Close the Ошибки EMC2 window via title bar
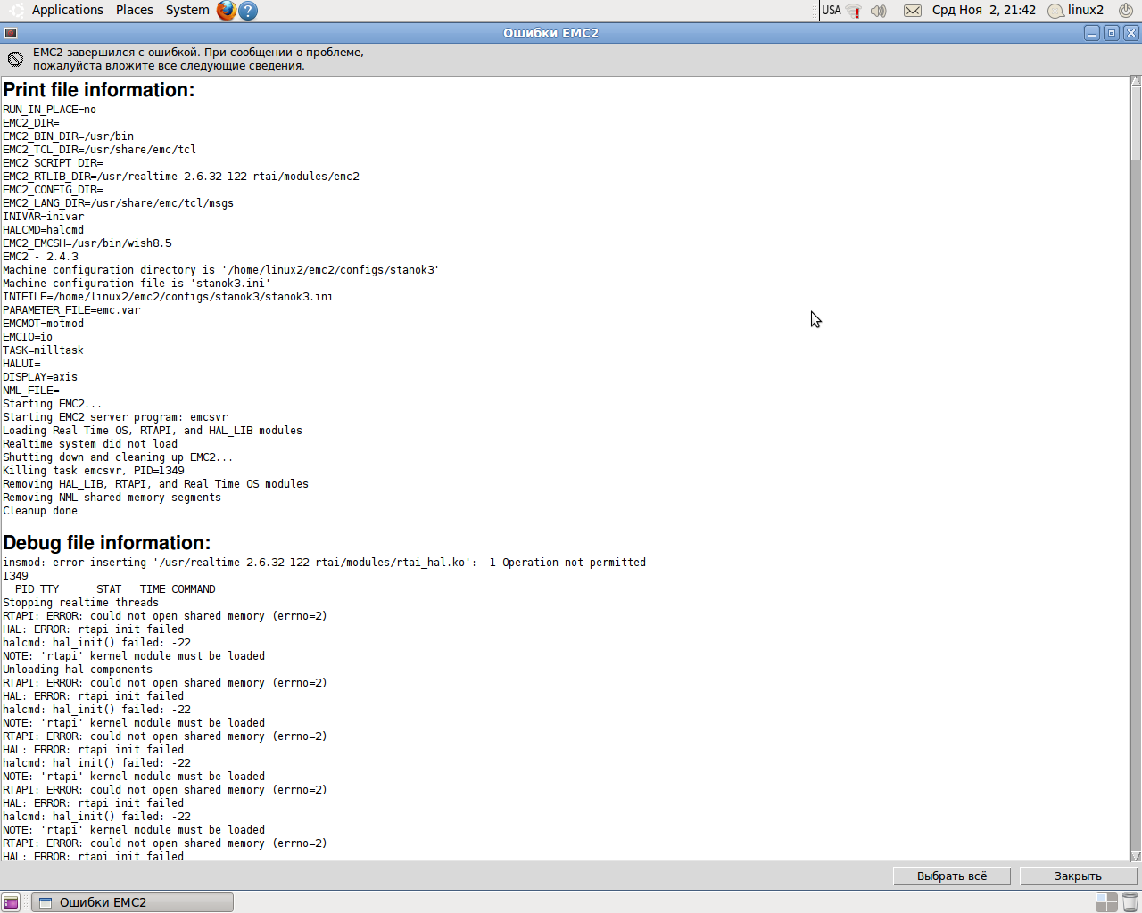1142x913 pixels. [1131, 33]
